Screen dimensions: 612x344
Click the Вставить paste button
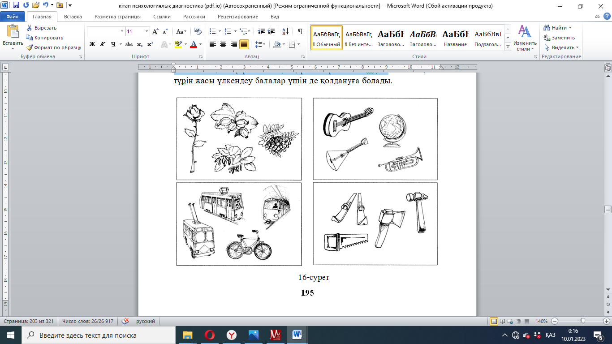coord(13,37)
